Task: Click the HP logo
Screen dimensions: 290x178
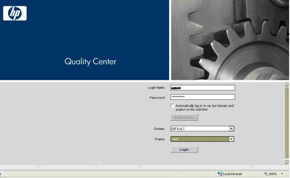Action: tap(15, 13)
